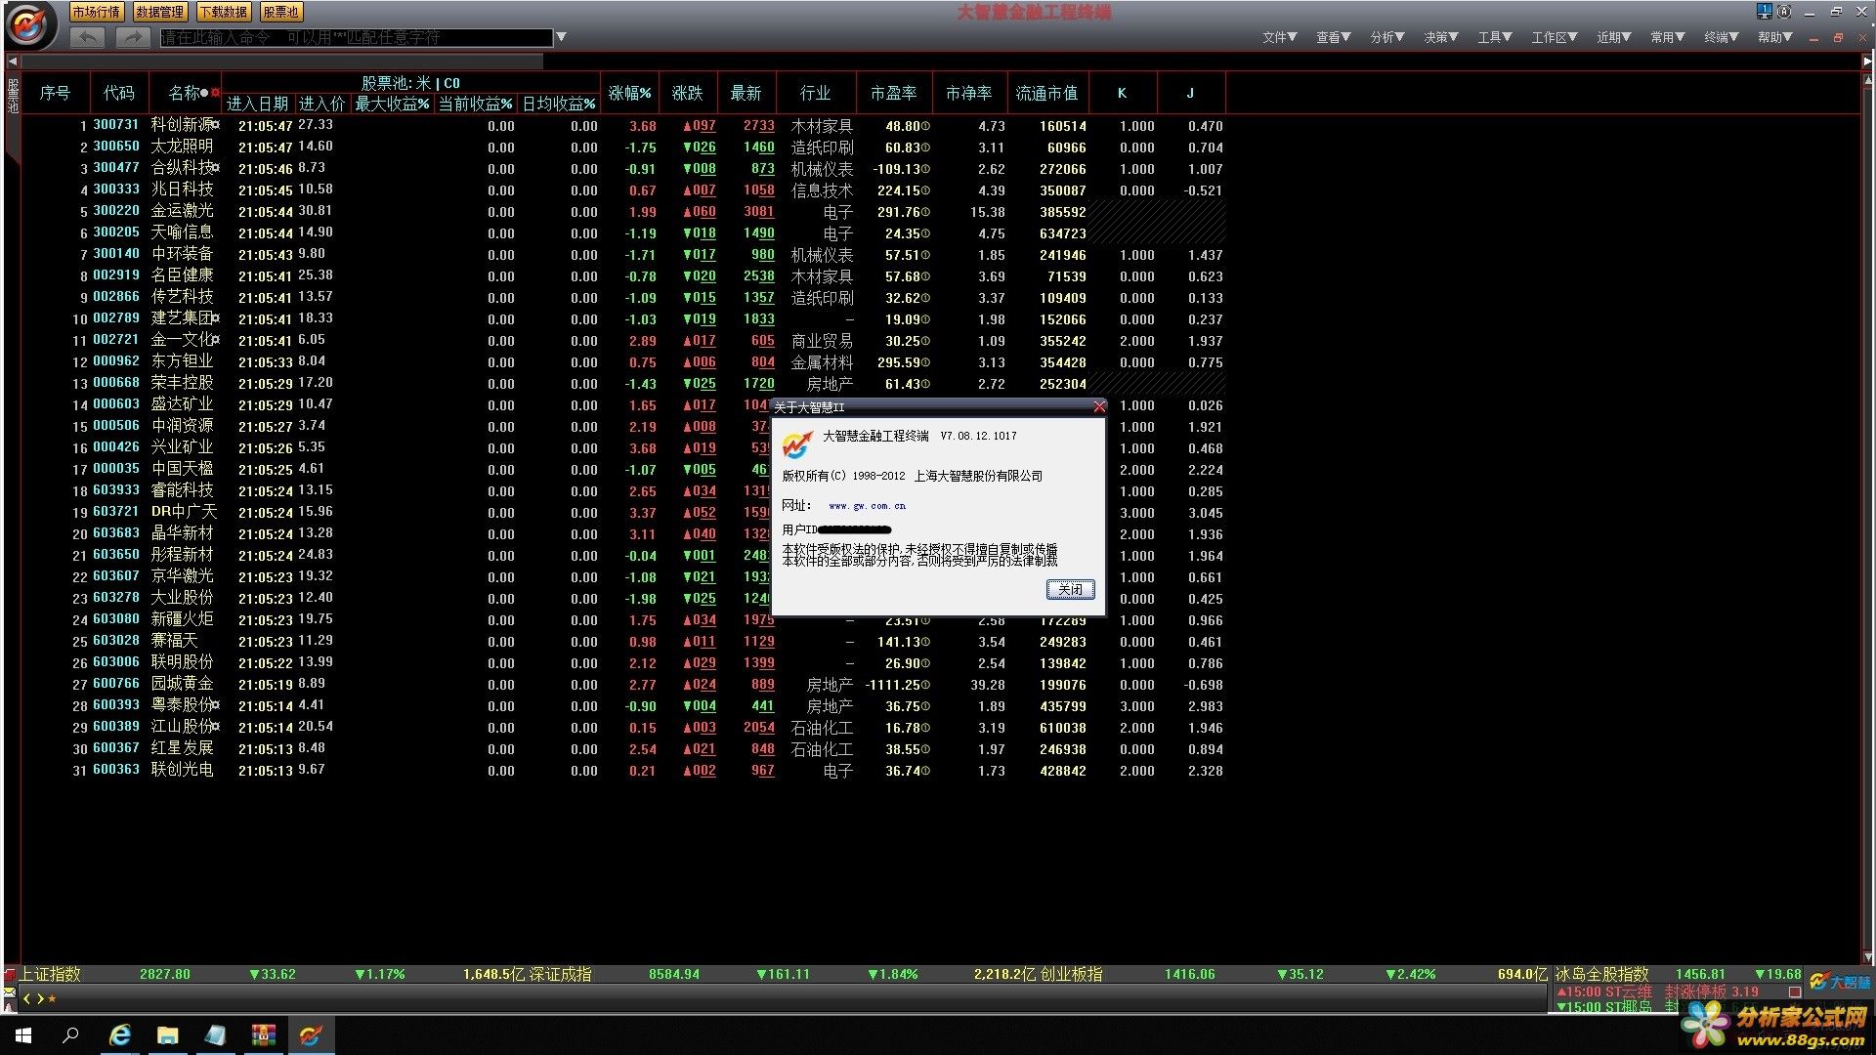The width and height of the screenshot is (1876, 1055).
Task: Select stock code 600766 园城黄金
Action: click(622, 684)
